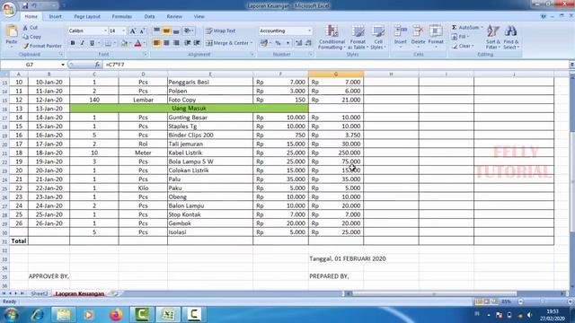575x323 pixels.
Task: Toggle Align Text Right
Action: point(176,43)
